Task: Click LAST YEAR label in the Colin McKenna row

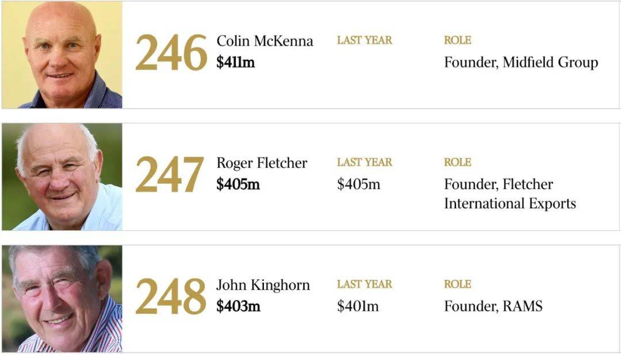Action: [x=364, y=40]
